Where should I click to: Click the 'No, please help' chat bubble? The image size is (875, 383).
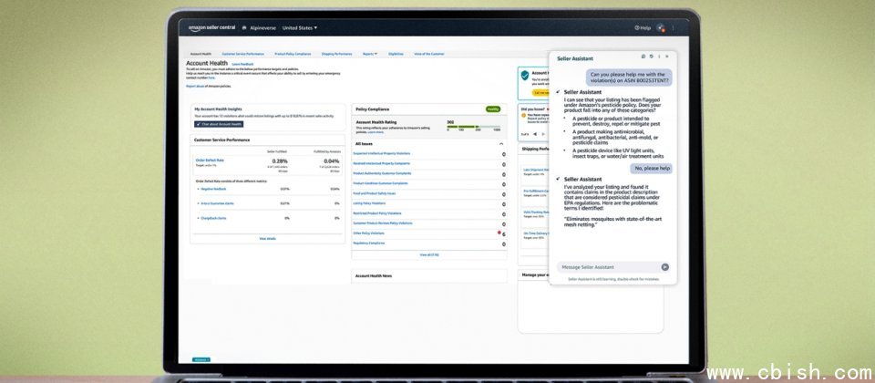click(652, 168)
